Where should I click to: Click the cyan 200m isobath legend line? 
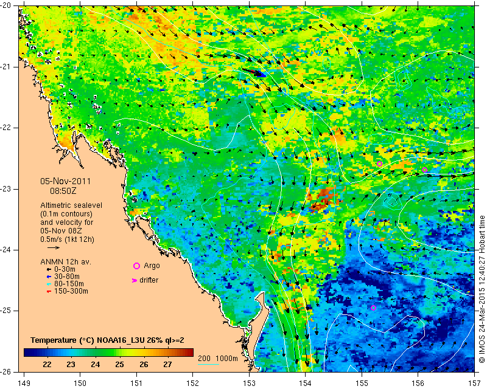208,364
